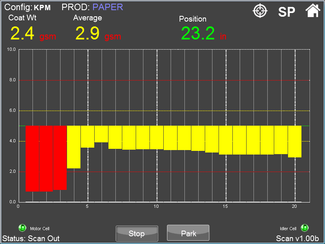Viewport: 325px width, 244px height.
Task: Click the Position heading
Action: pyautogui.click(x=193, y=19)
